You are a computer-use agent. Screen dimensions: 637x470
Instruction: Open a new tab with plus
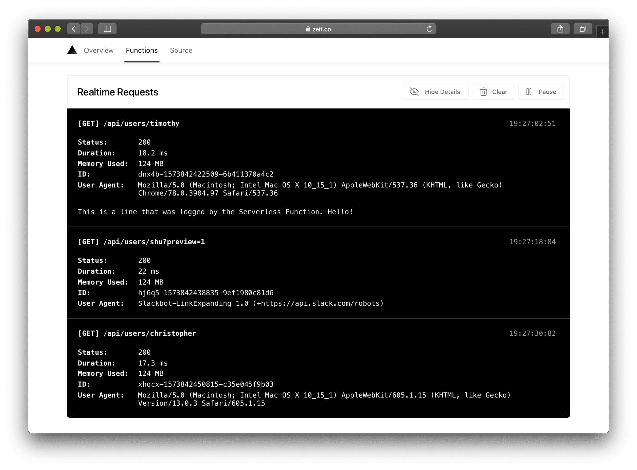[x=602, y=32]
